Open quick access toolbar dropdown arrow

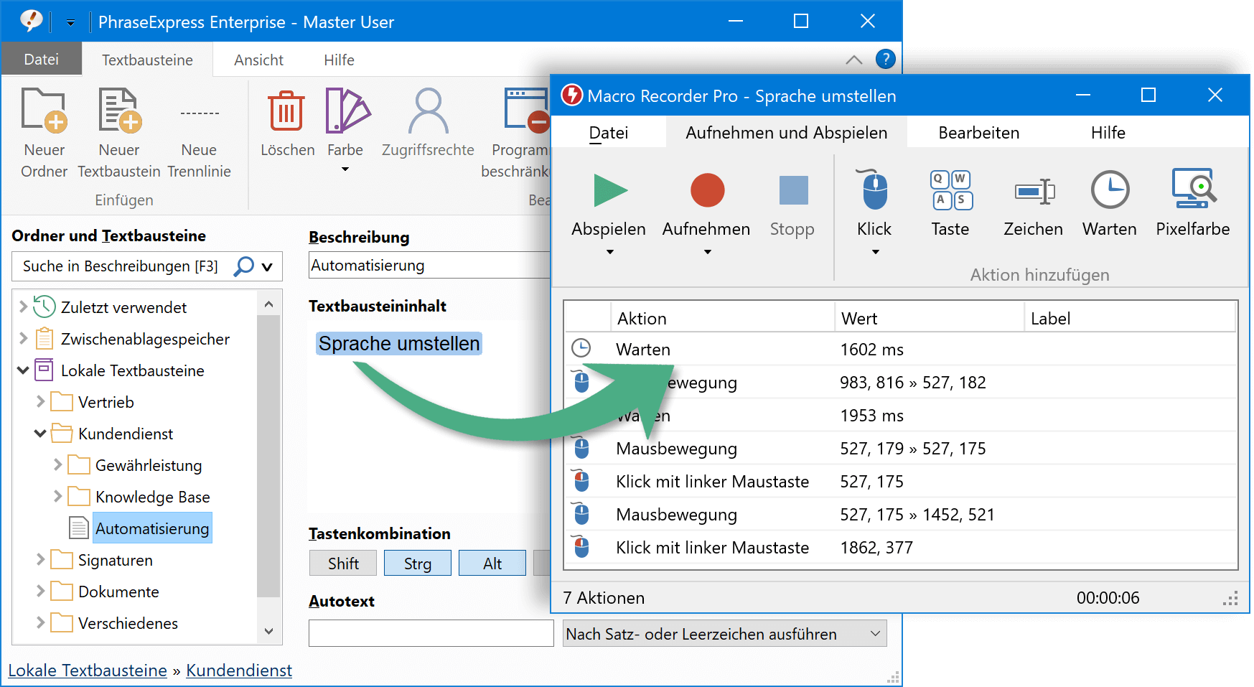[x=70, y=23]
